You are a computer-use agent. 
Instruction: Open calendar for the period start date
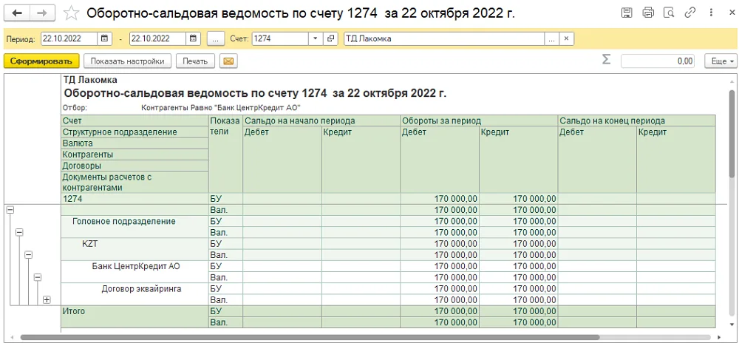[105, 38]
